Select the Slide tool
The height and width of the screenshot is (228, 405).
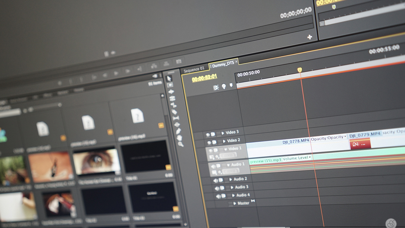(x=177, y=125)
